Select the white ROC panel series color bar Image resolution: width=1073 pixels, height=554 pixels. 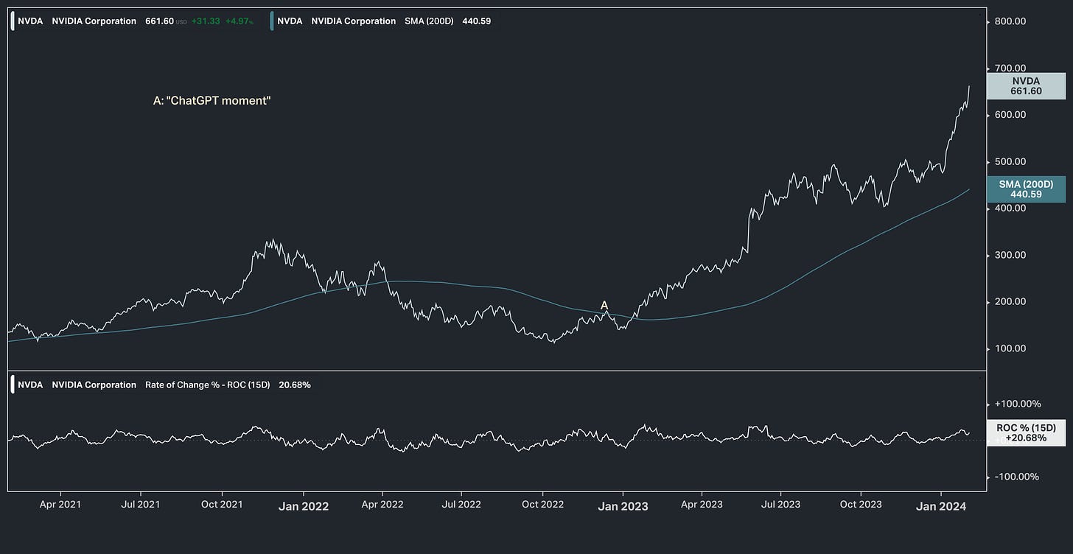pos(13,385)
